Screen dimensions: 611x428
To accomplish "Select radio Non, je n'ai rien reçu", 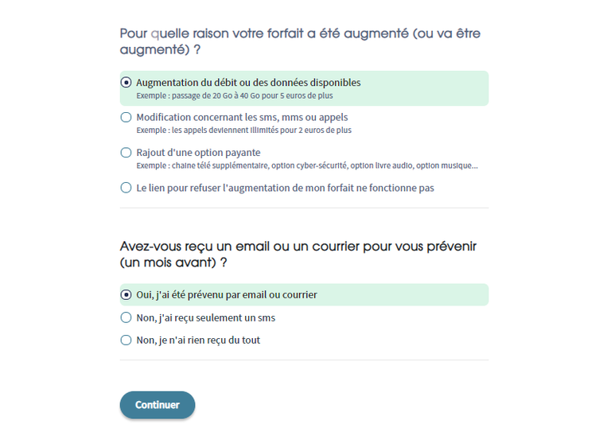I will click(x=126, y=340).
